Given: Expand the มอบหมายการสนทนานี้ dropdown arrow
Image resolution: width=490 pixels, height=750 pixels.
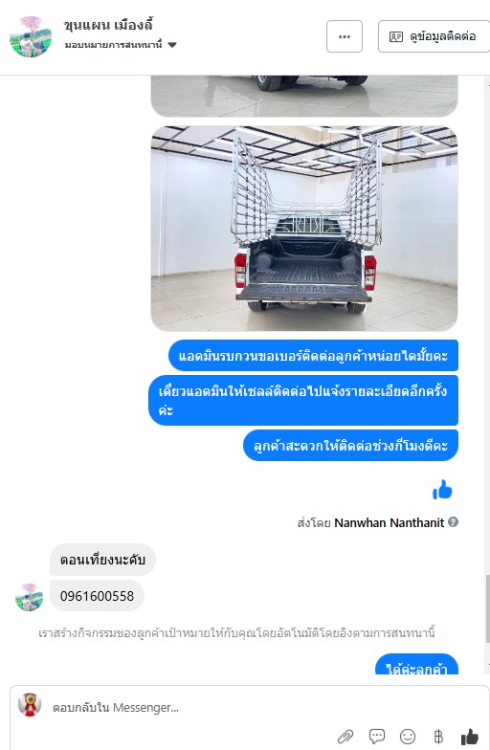Looking at the screenshot, I should (x=172, y=45).
